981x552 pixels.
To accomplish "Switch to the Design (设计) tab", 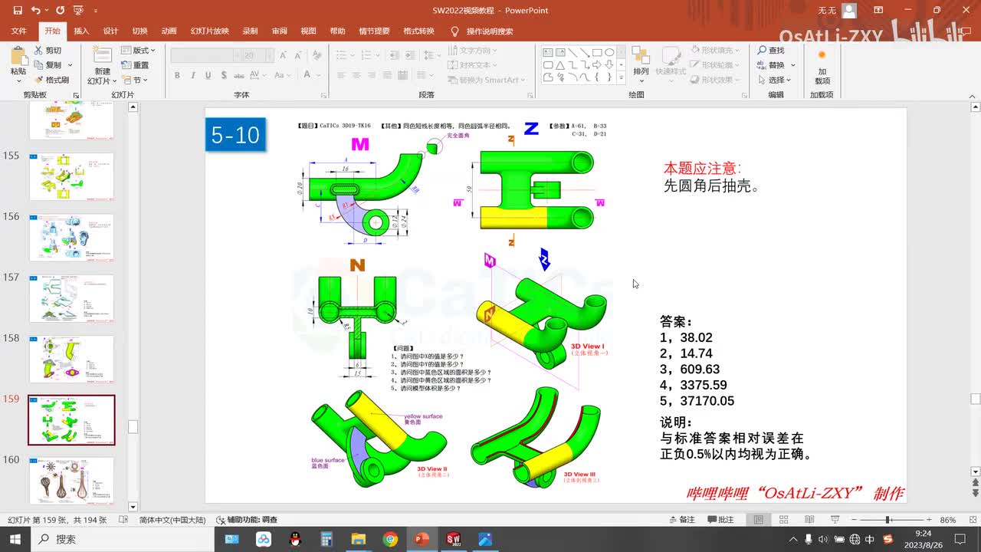I will (x=110, y=31).
